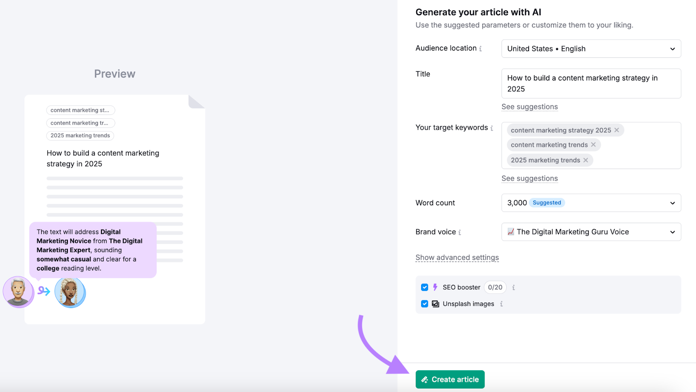Viewport: 696px width, 392px height.
Task: Click the info icon next to Your target keywords
Action: point(492,128)
